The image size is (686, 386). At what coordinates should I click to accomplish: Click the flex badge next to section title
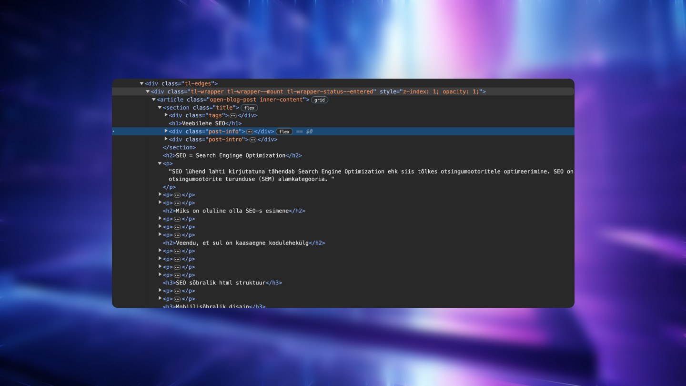249,108
